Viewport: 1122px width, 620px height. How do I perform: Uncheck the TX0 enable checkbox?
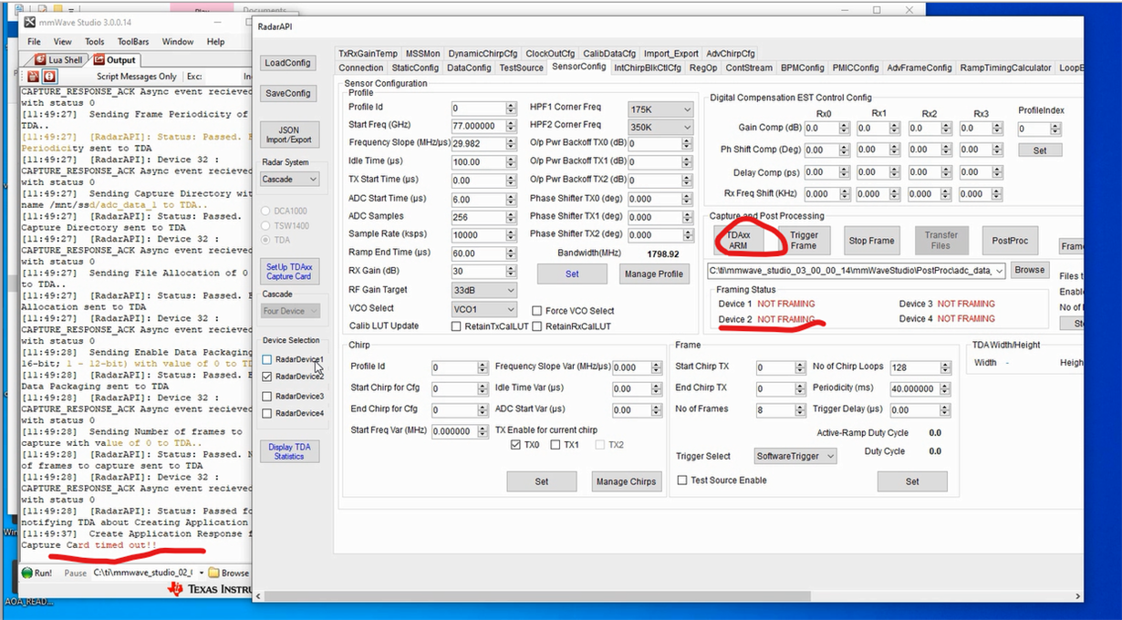pyautogui.click(x=516, y=445)
